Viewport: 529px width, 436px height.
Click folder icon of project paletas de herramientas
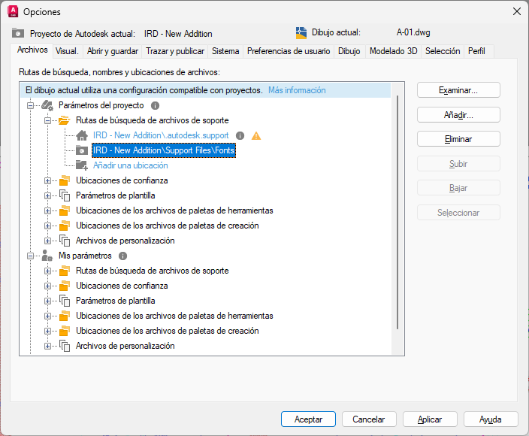[65, 210]
